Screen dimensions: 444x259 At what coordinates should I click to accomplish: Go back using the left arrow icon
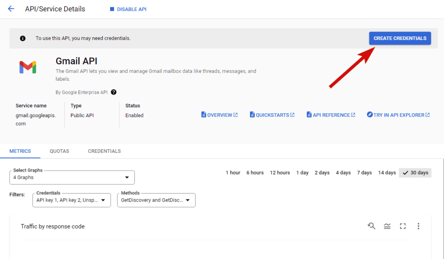pyautogui.click(x=11, y=9)
